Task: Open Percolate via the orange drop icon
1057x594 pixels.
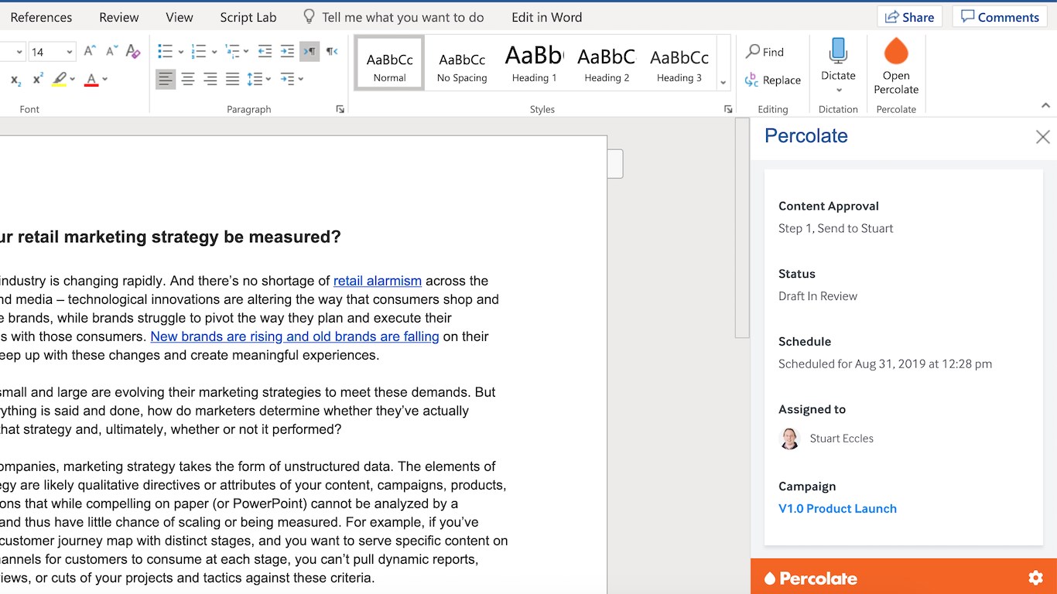Action: tap(896, 52)
